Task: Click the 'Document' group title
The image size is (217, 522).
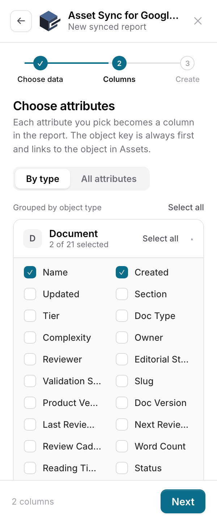Action: pos(73,233)
